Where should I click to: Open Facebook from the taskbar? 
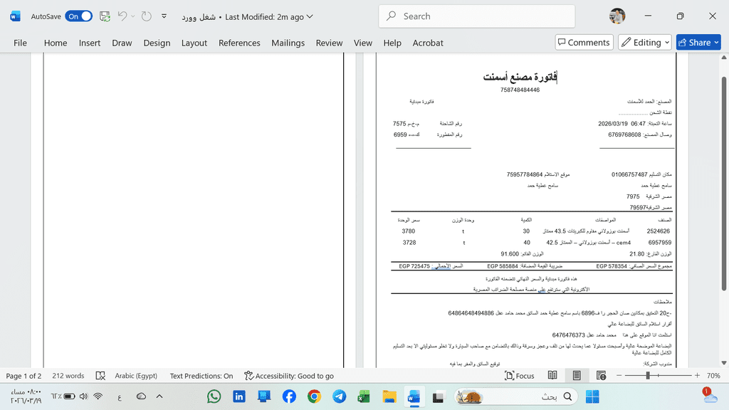pyautogui.click(x=289, y=396)
